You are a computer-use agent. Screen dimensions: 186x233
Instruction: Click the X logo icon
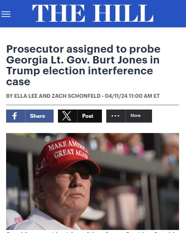pos(67,116)
